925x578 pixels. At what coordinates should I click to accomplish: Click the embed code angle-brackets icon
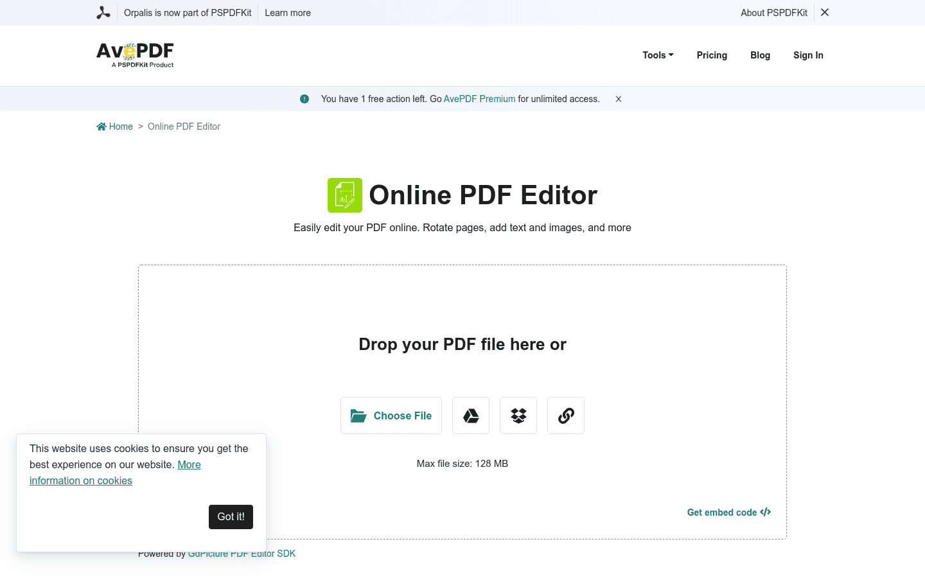[x=765, y=512]
